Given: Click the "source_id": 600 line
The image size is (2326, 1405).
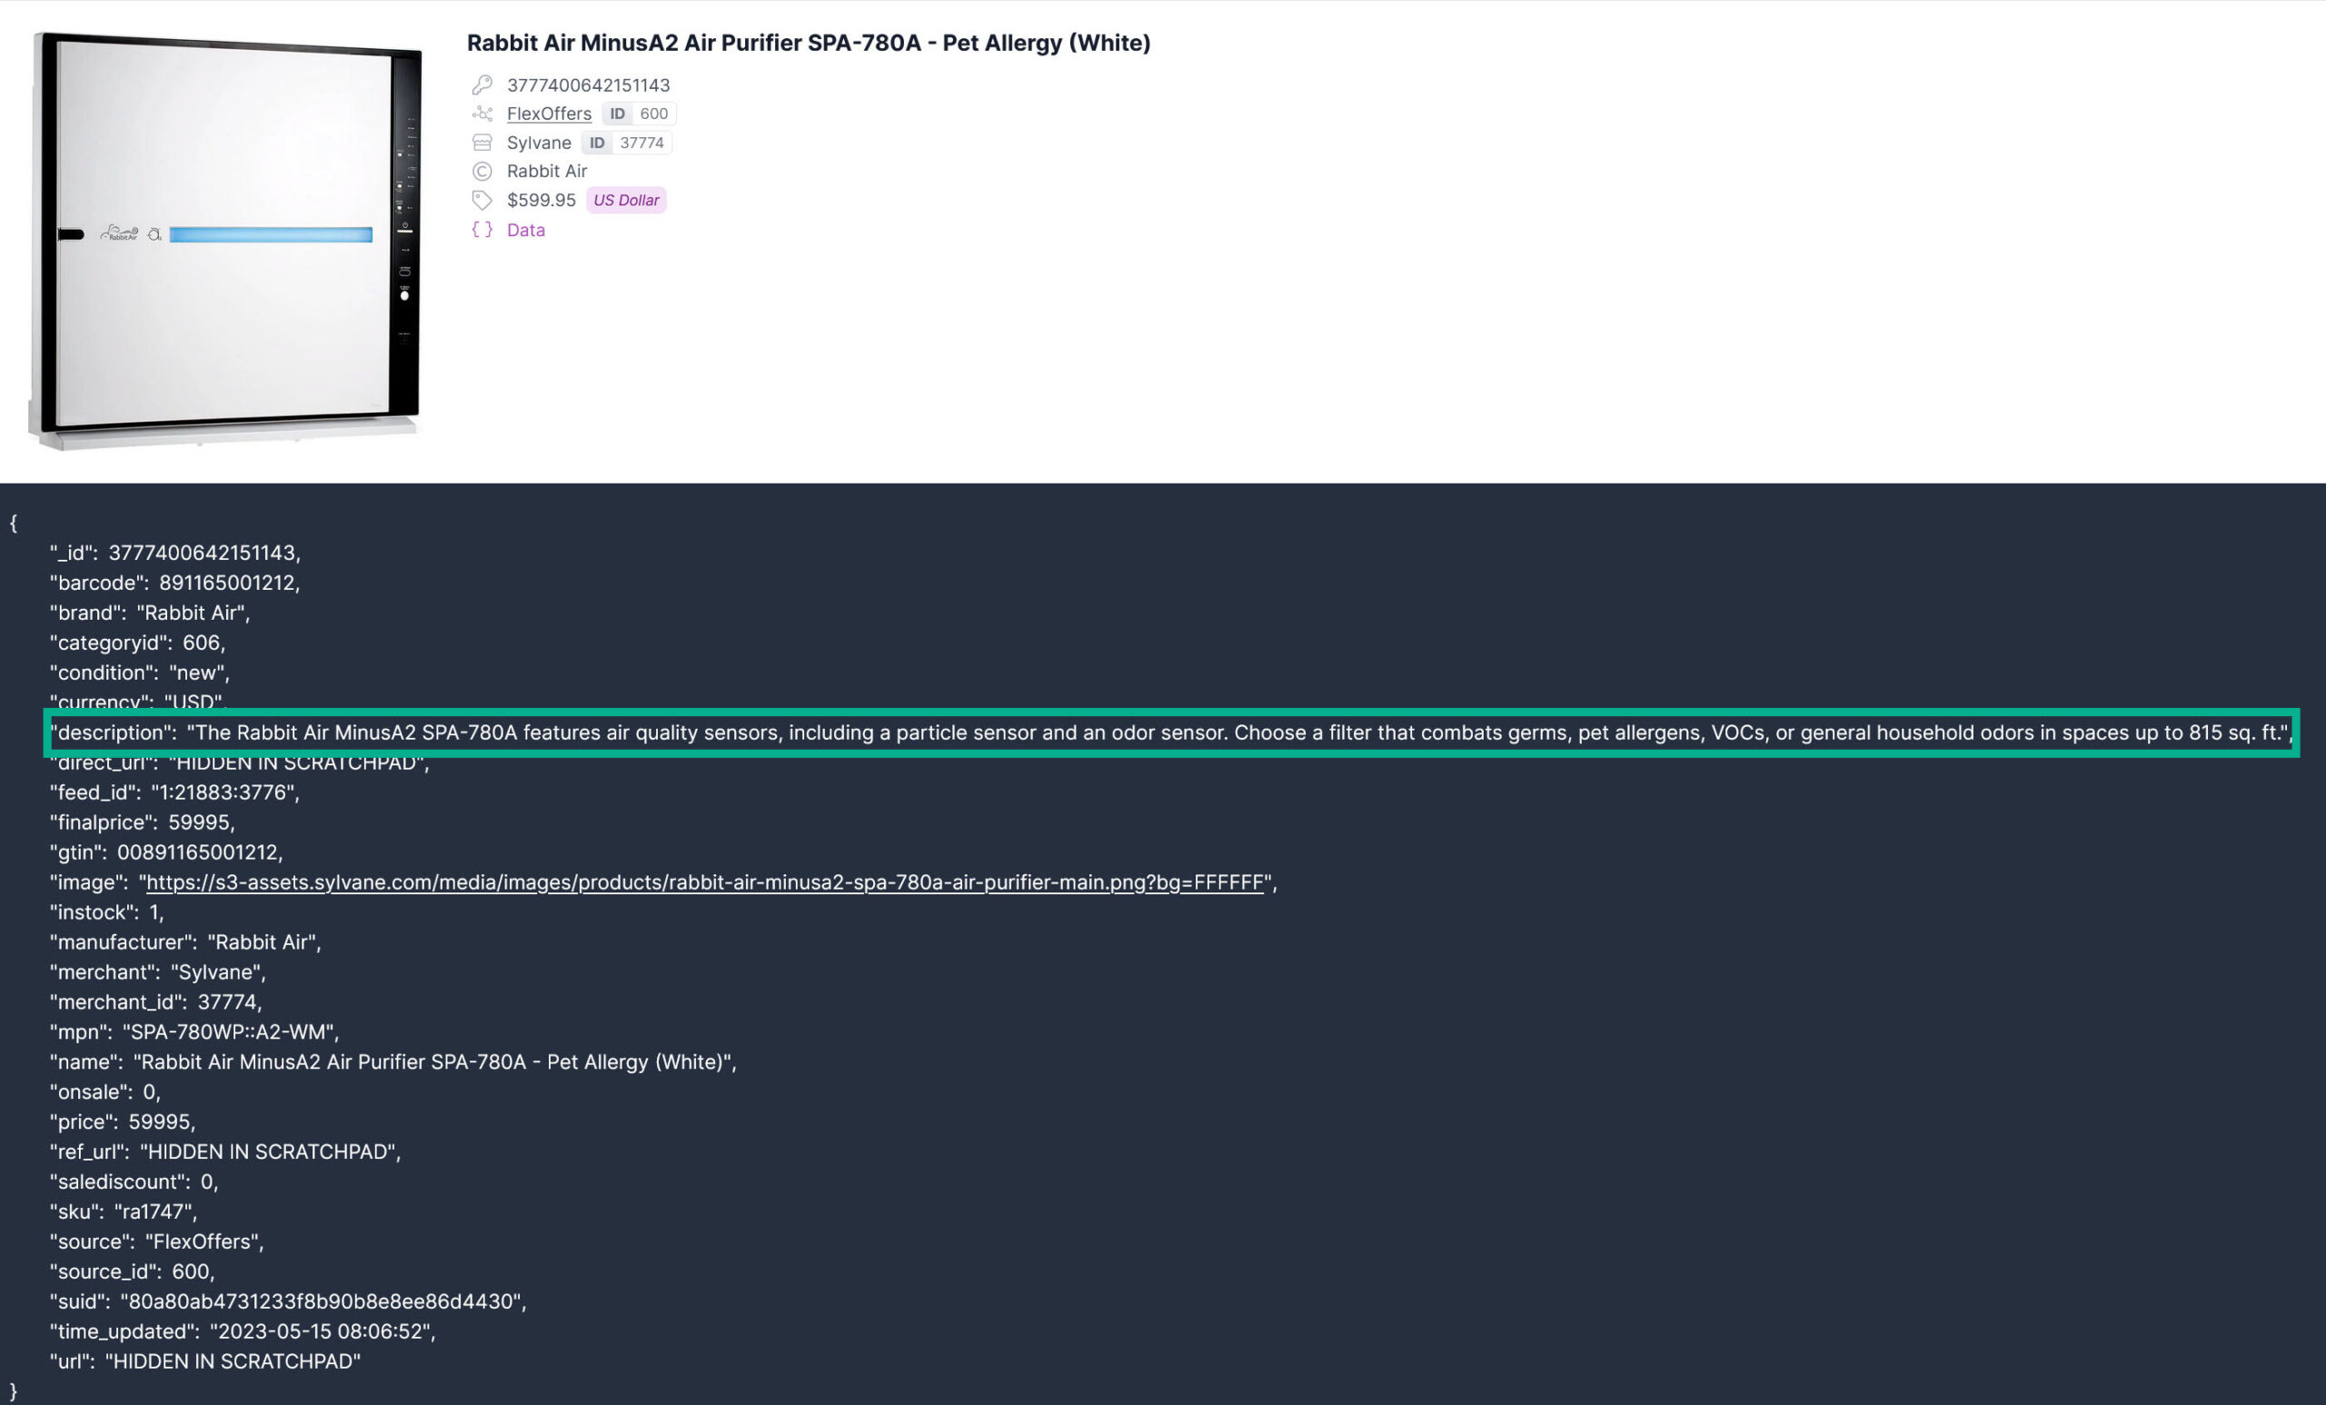Looking at the screenshot, I should tap(132, 1272).
